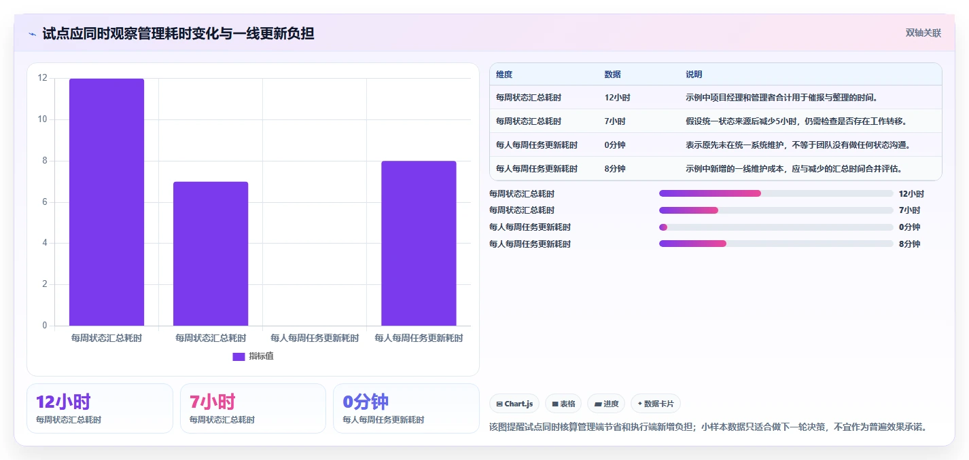Click the chart bar reaching 8
The width and height of the screenshot is (969, 460).
pyautogui.click(x=419, y=244)
